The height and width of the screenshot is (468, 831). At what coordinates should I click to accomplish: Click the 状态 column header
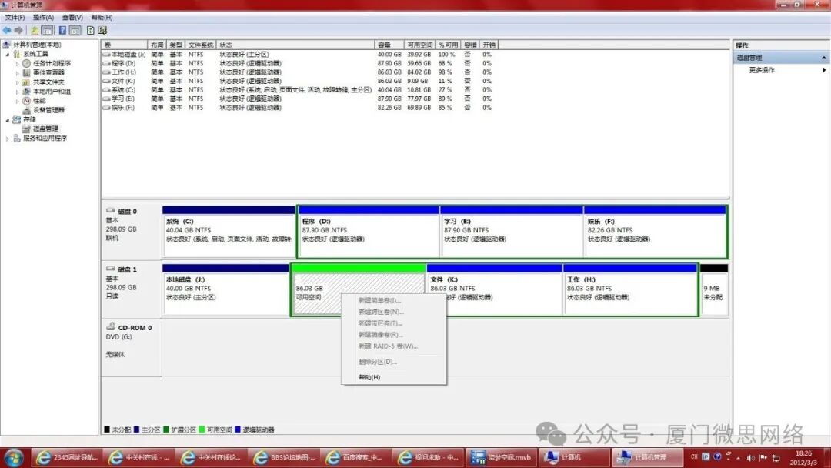(x=295, y=45)
